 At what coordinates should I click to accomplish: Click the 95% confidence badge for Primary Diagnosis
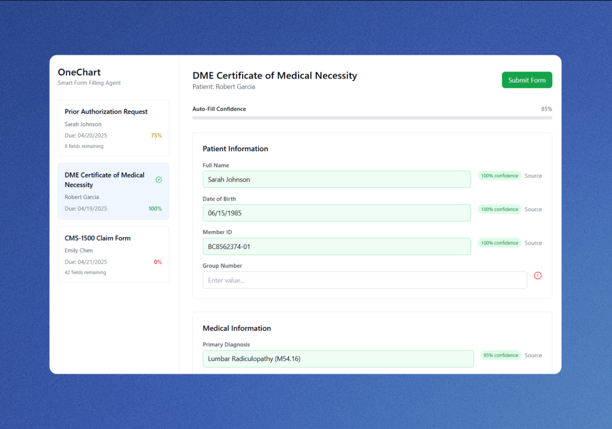click(500, 355)
